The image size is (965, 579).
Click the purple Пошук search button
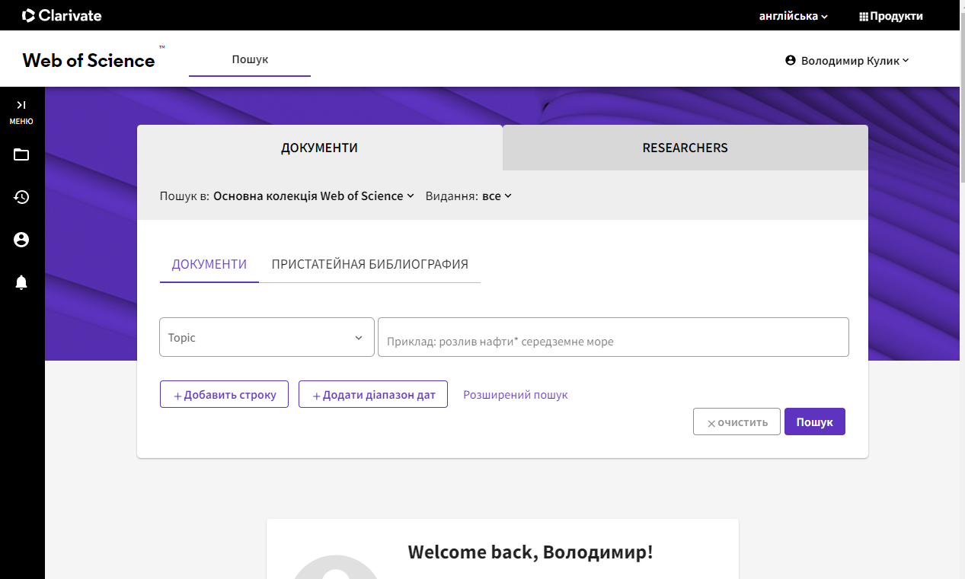tap(815, 422)
